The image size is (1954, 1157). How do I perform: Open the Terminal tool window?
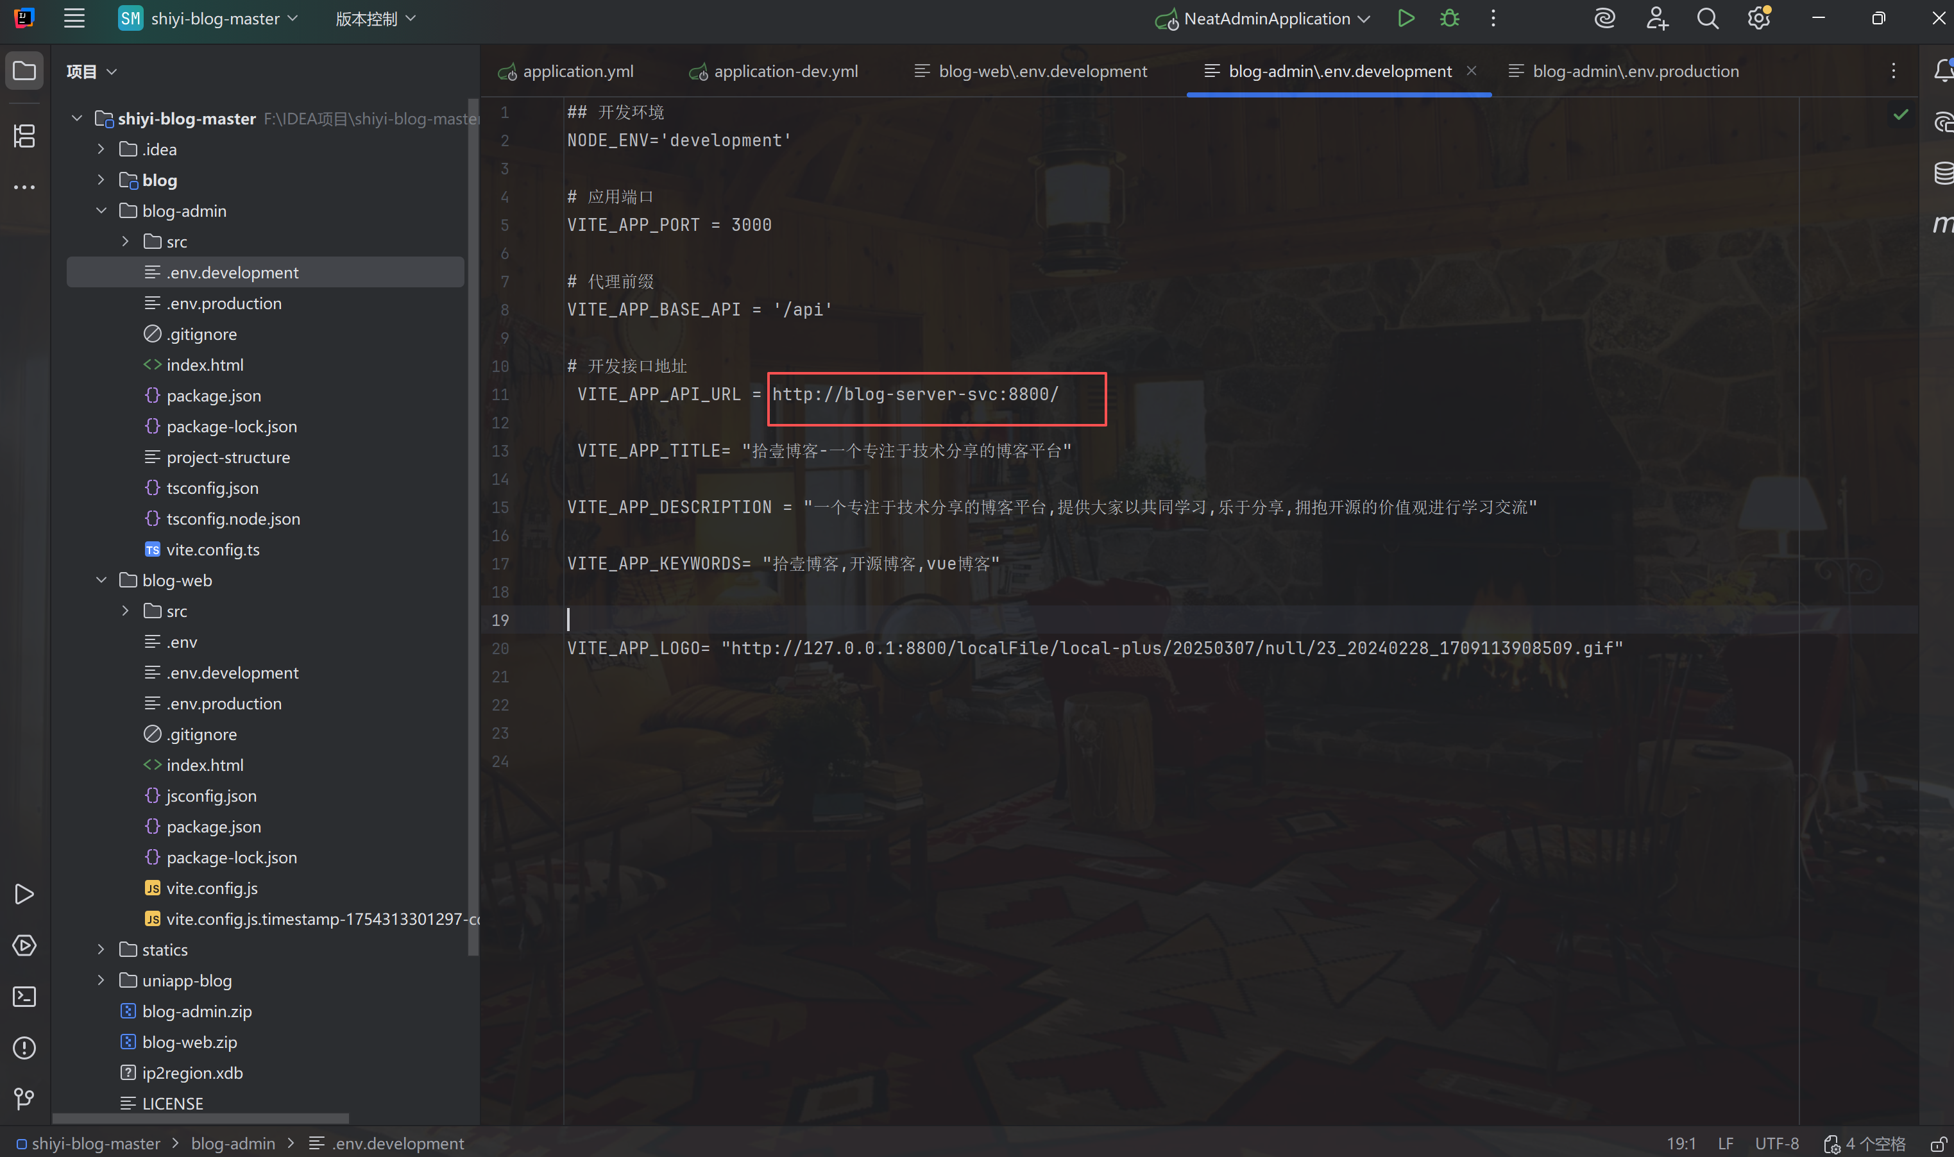(x=24, y=997)
